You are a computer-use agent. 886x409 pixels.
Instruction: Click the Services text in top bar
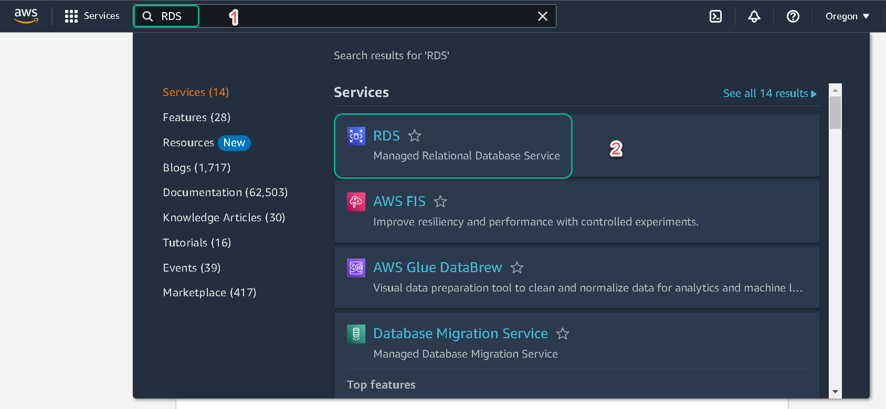click(102, 16)
